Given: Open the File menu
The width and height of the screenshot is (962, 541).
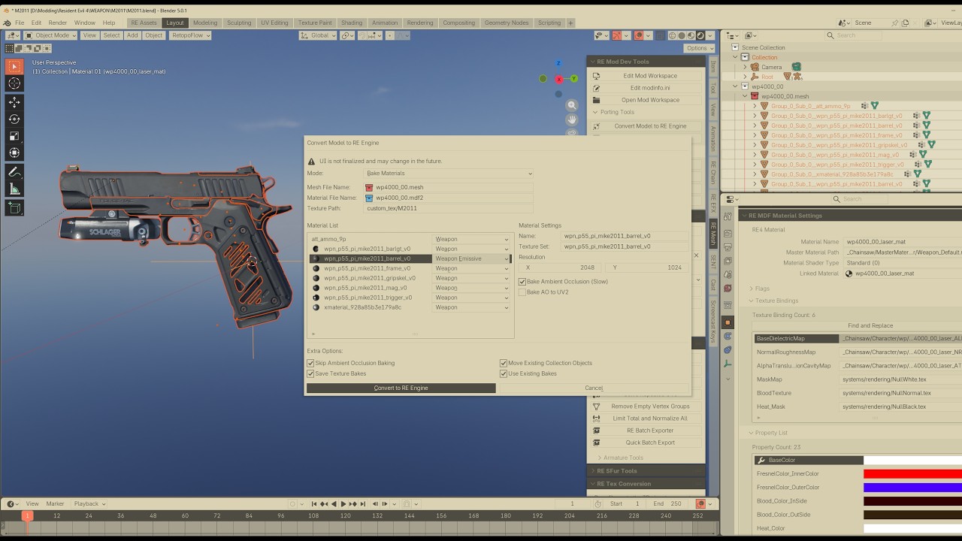Looking at the screenshot, I should [x=20, y=23].
